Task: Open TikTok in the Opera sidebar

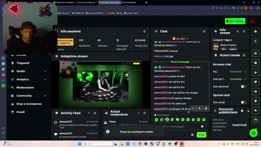Action: click(x=3, y=80)
